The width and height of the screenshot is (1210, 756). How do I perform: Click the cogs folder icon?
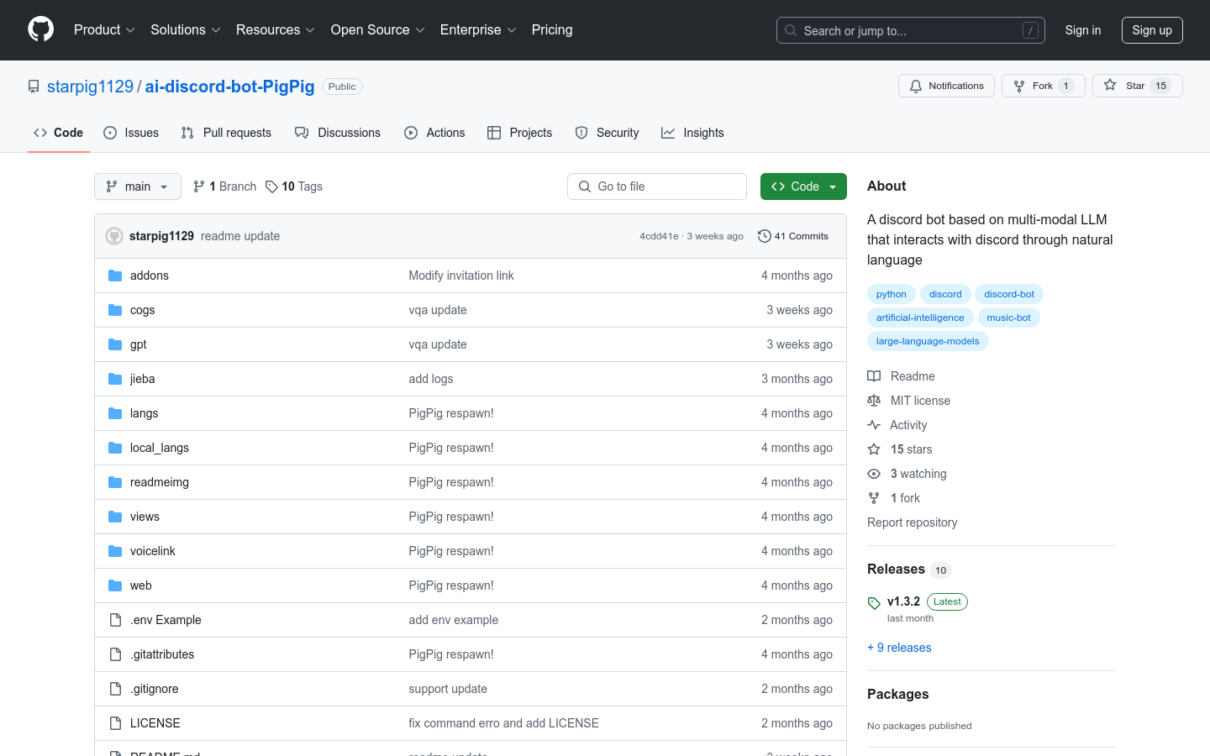115,310
